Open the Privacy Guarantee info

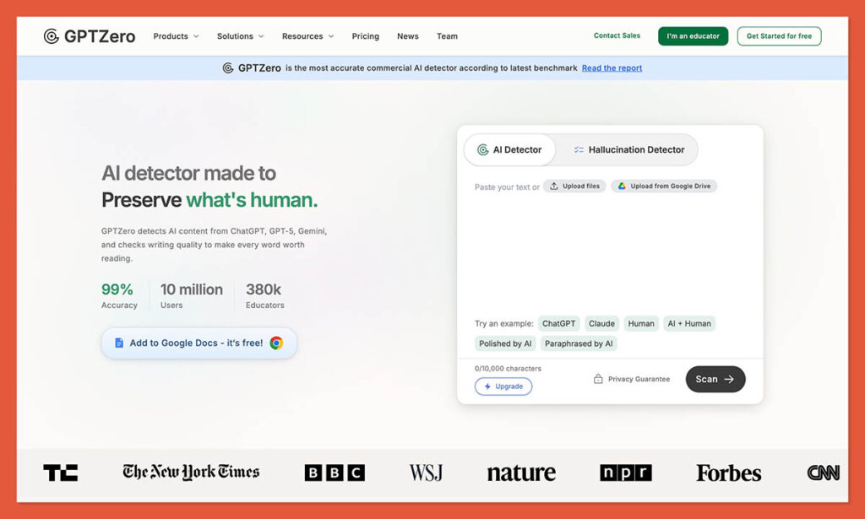pyautogui.click(x=631, y=379)
